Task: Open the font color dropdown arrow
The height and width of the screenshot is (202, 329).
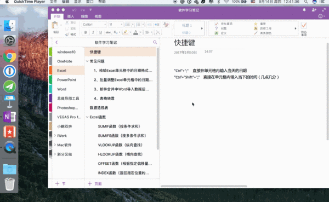Action: 140,32
